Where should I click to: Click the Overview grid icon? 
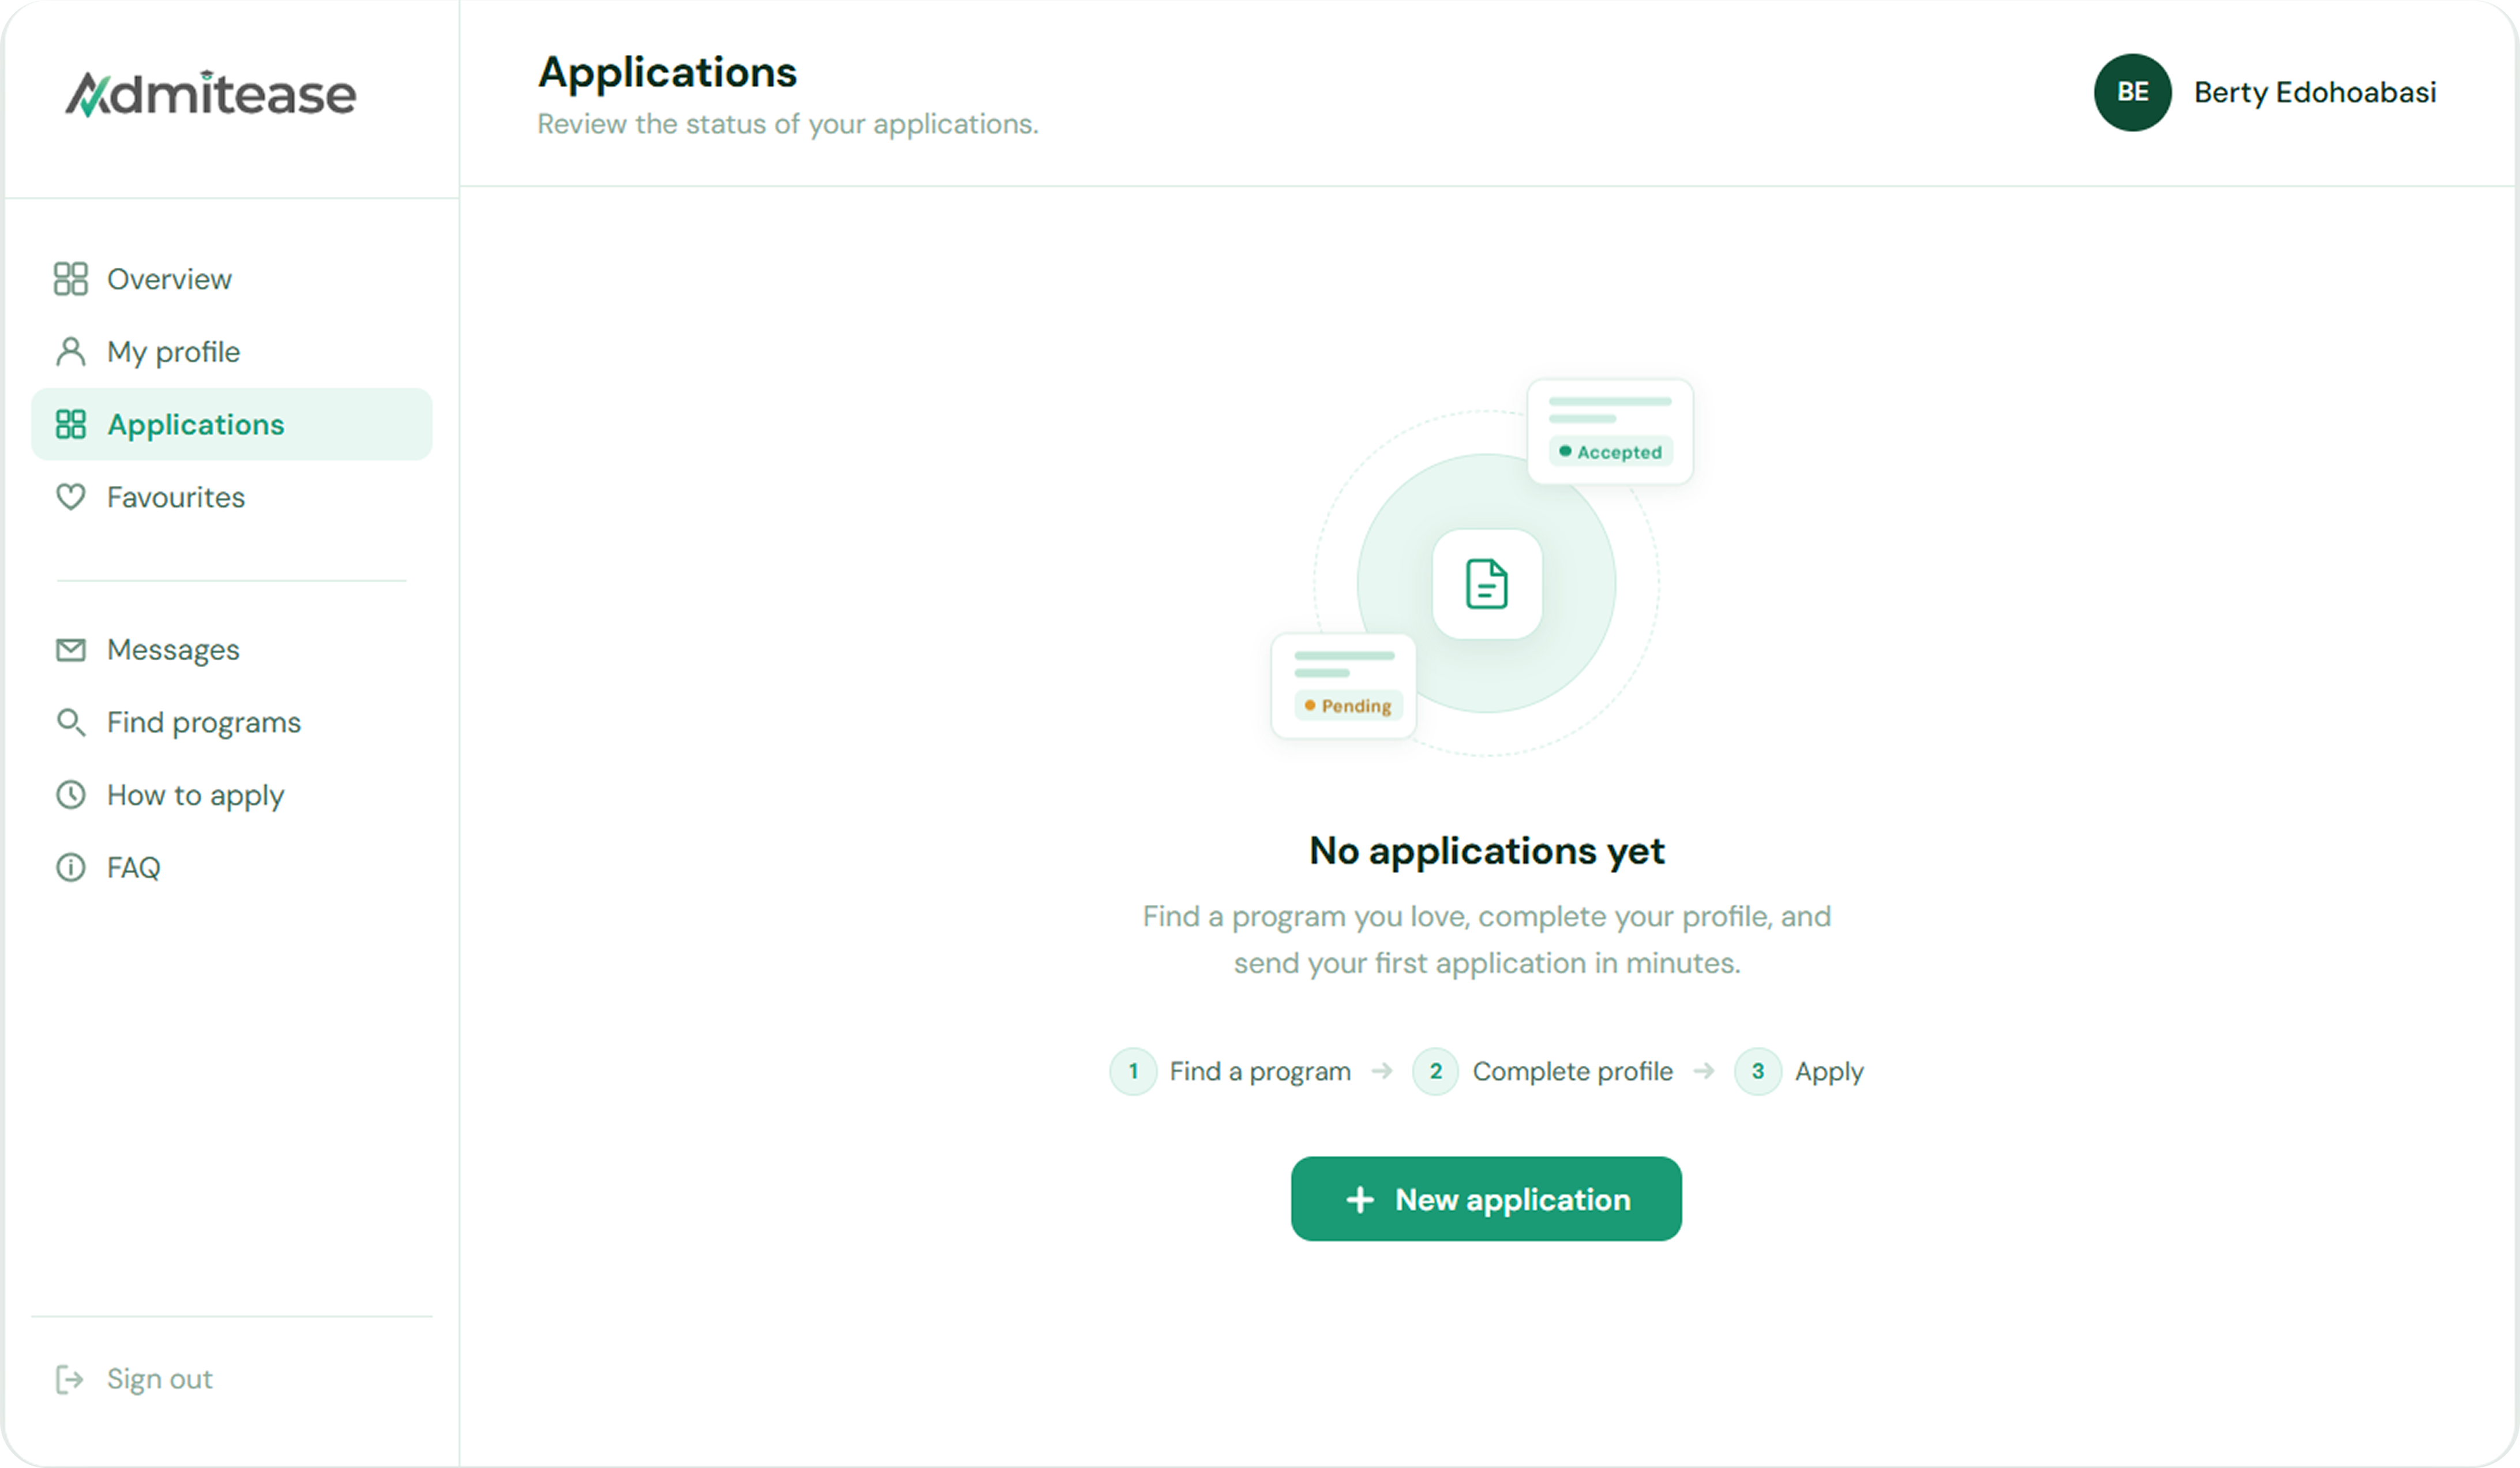[70, 279]
